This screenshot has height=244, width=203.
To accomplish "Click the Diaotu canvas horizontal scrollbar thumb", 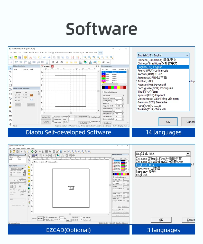I will pyautogui.click(x=71, y=113).
